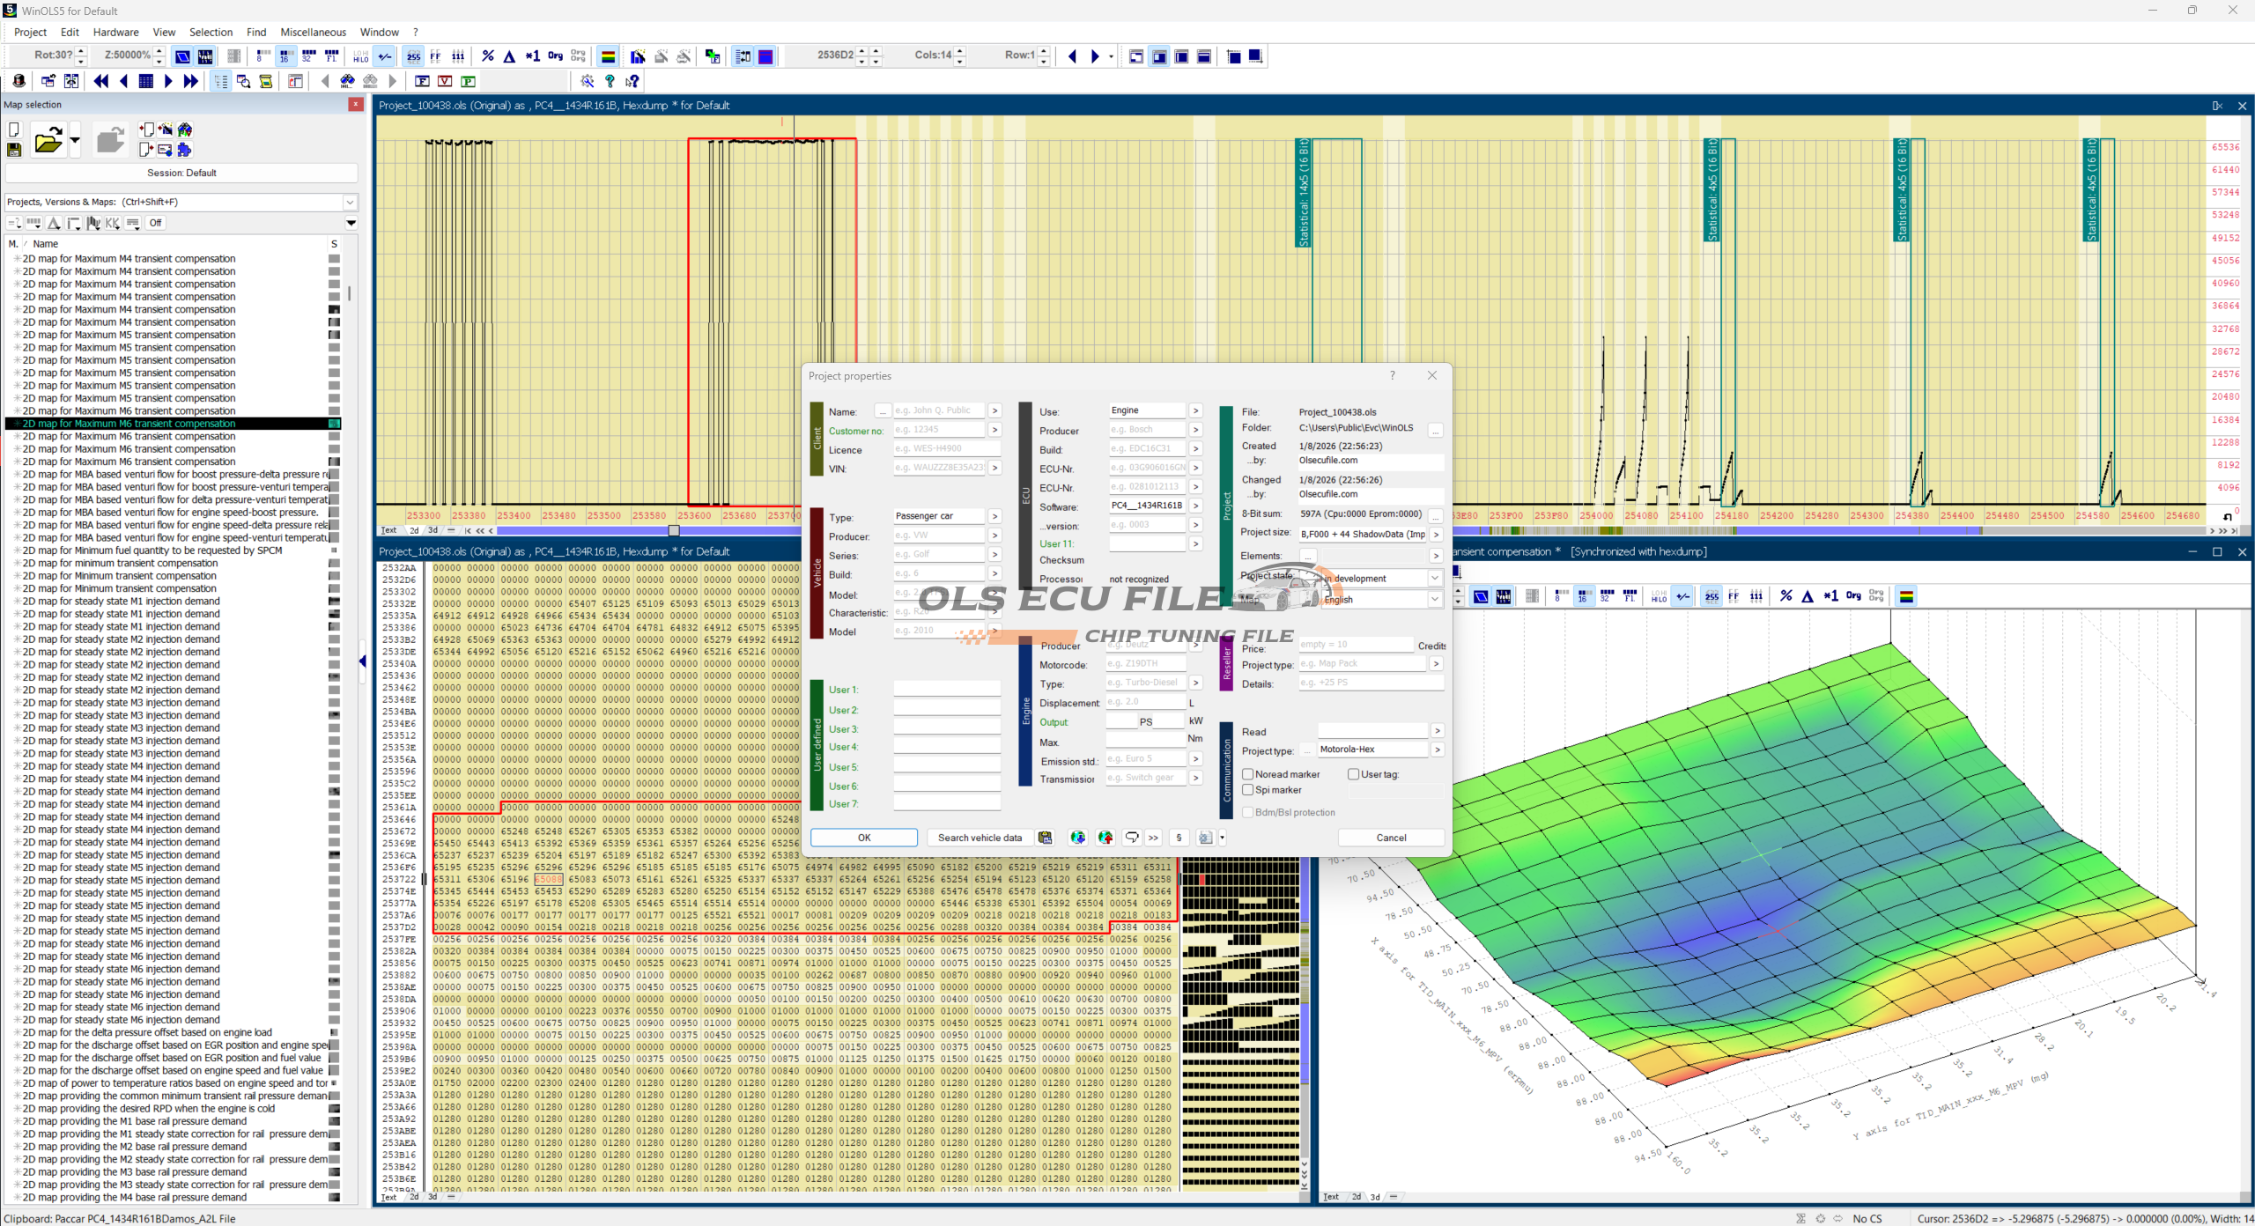The image size is (2255, 1226).
Task: Click the help question mark toolbar icon
Action: (610, 81)
